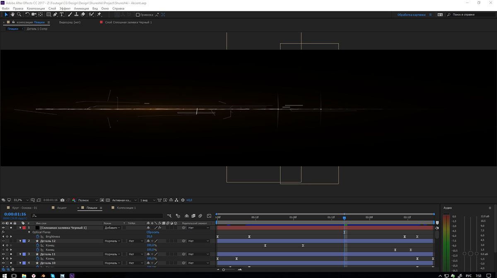The height and width of the screenshot is (278, 497).
Task: Select the Zoom magnifier tool
Action: click(19, 15)
